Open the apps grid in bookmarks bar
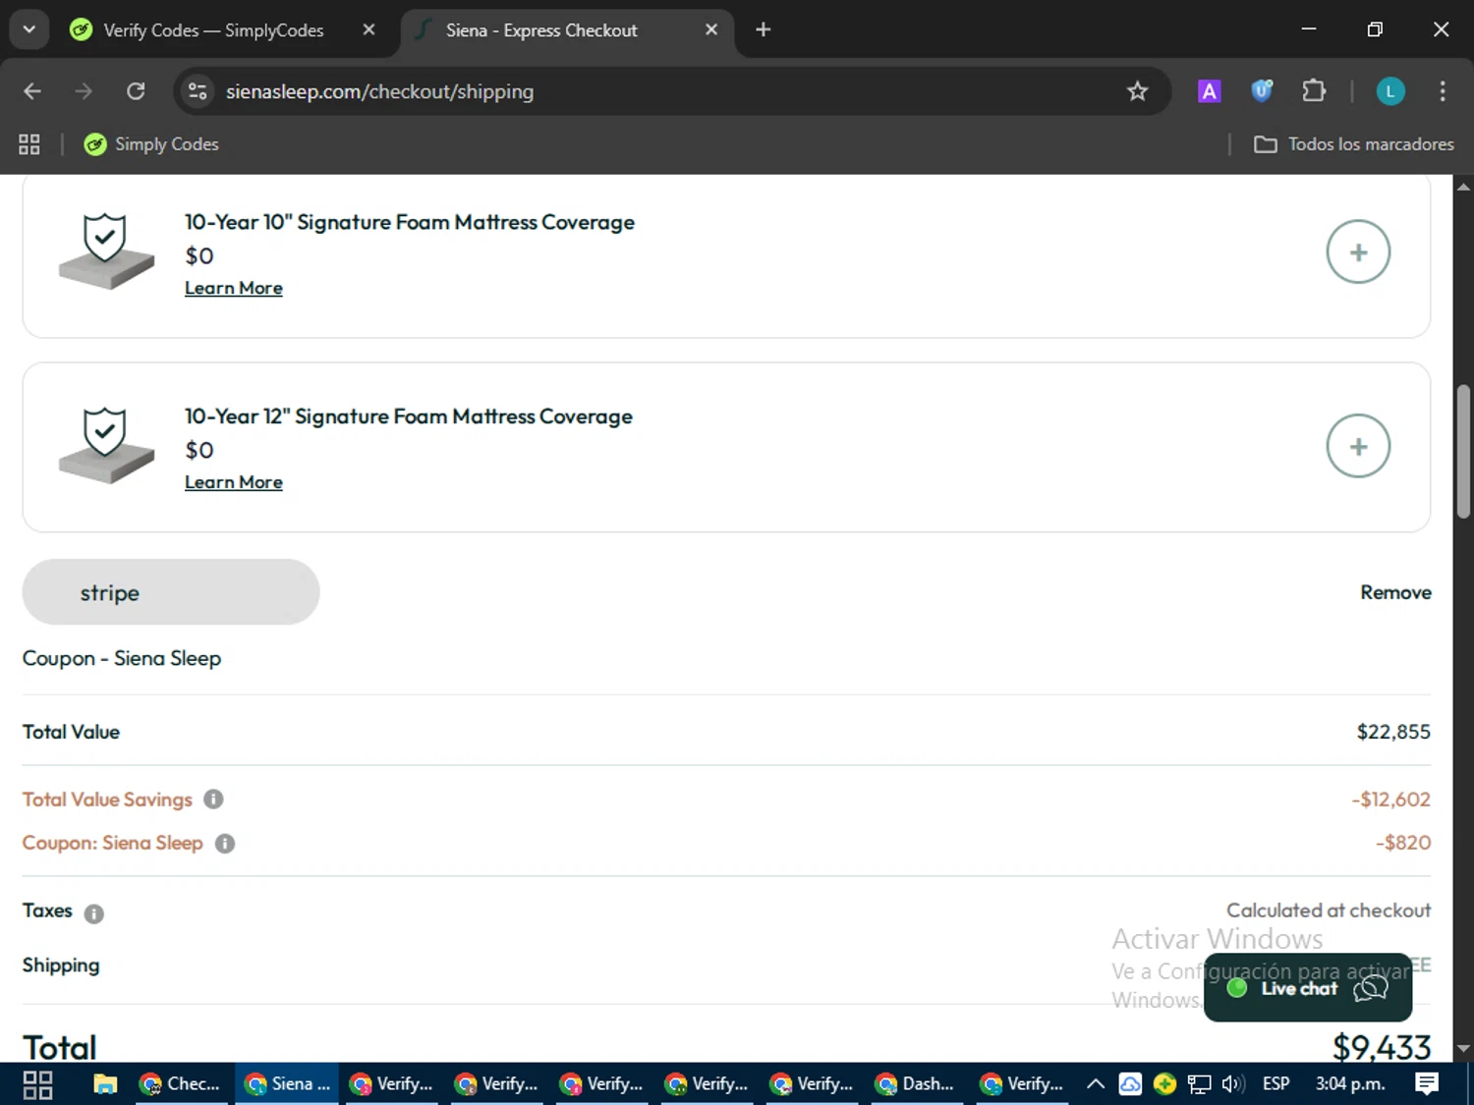This screenshot has height=1105, width=1474. 29,144
